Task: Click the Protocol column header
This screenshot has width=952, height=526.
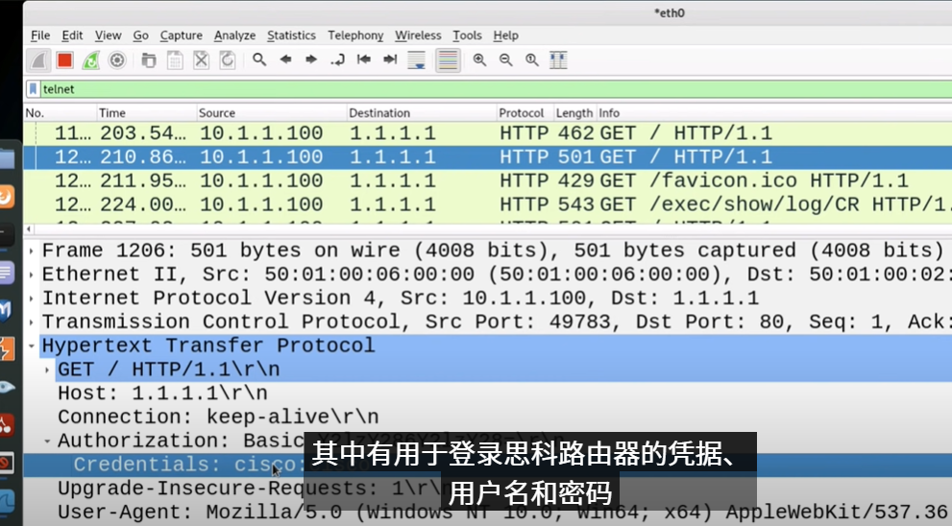Action: coord(521,113)
